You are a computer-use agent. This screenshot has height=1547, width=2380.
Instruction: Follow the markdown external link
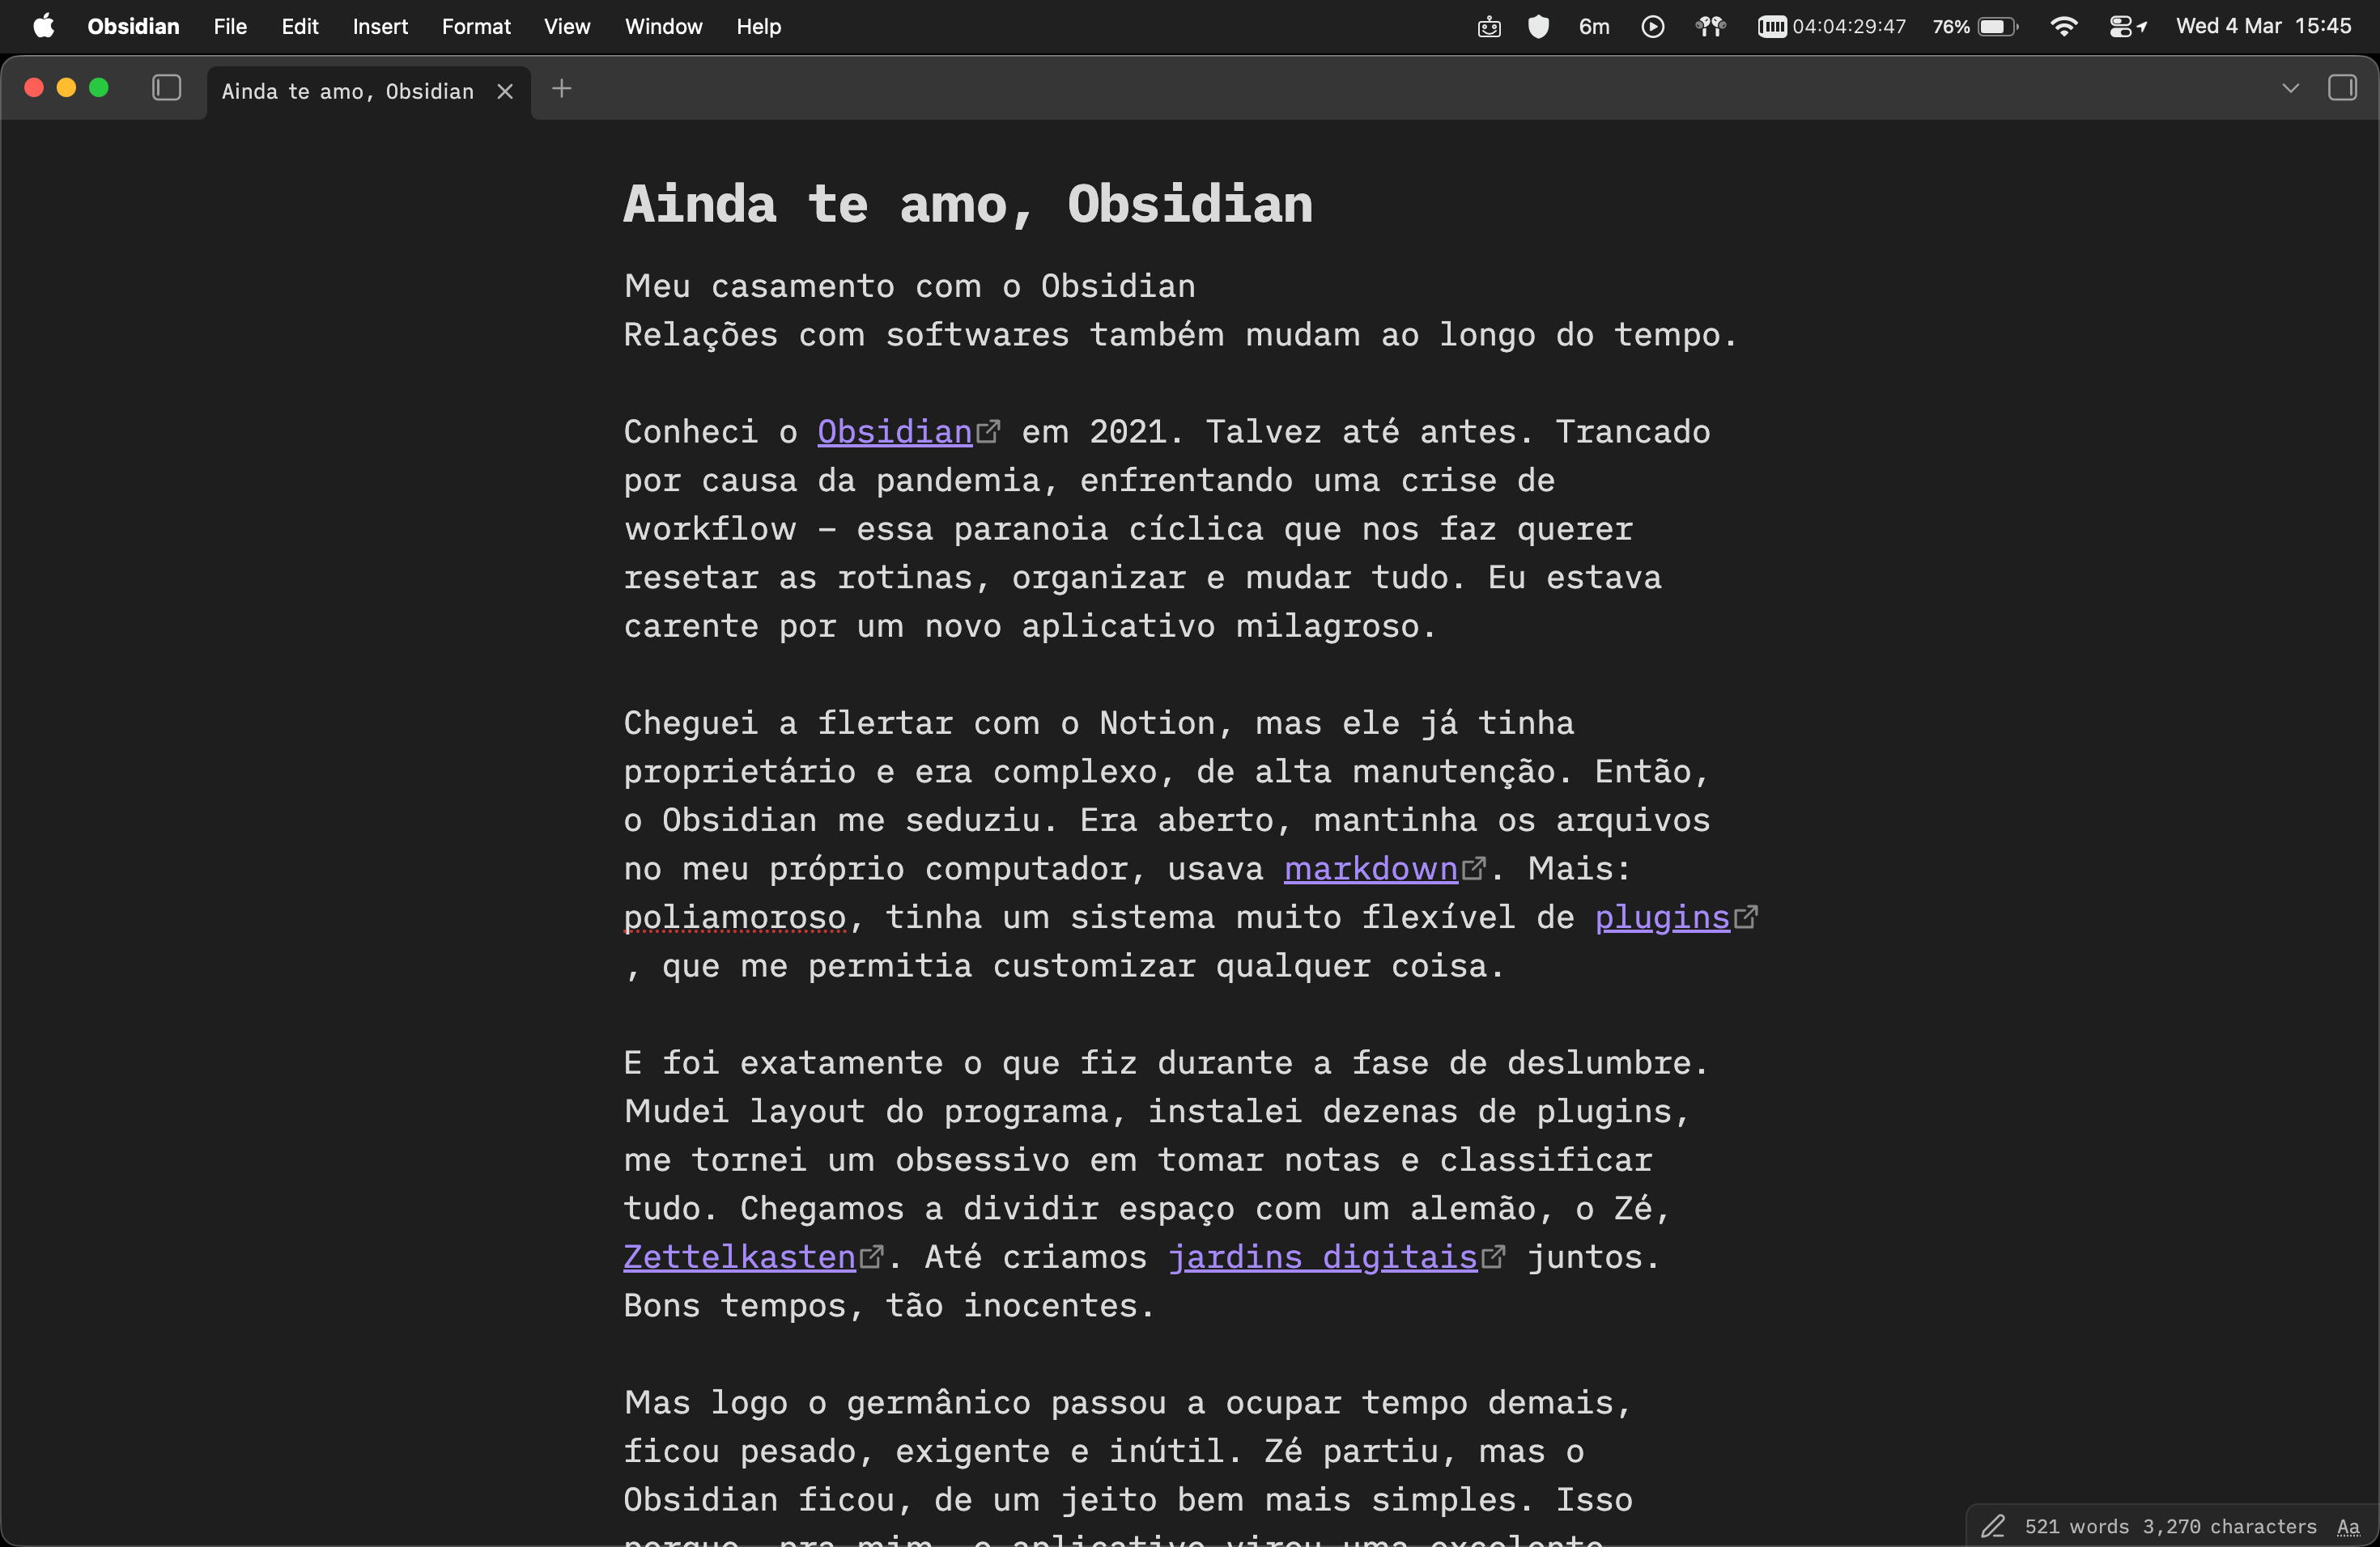click(x=1370, y=868)
